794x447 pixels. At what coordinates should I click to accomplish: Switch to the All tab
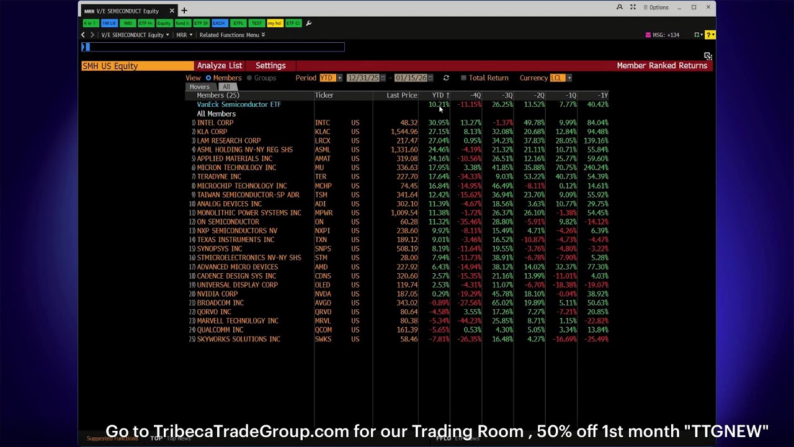pyautogui.click(x=226, y=87)
